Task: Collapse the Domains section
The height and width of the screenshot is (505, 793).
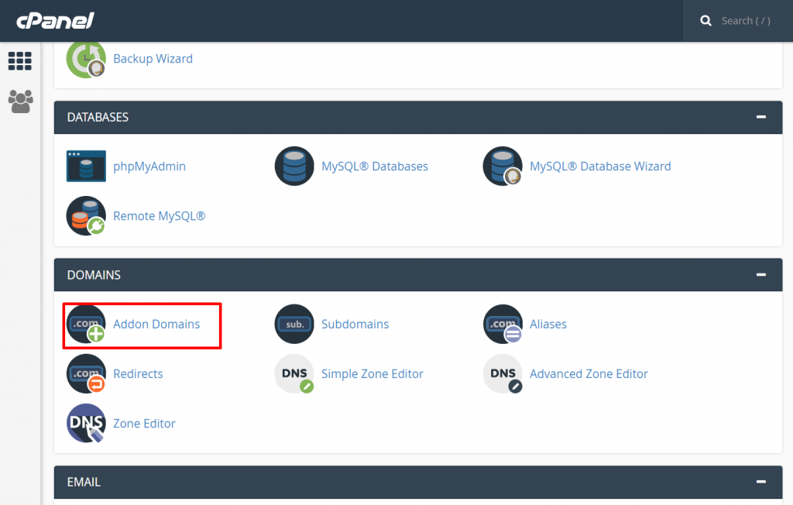Action: click(x=761, y=275)
